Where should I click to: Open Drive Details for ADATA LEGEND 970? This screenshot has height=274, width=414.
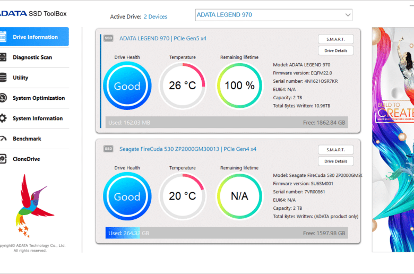335,51
